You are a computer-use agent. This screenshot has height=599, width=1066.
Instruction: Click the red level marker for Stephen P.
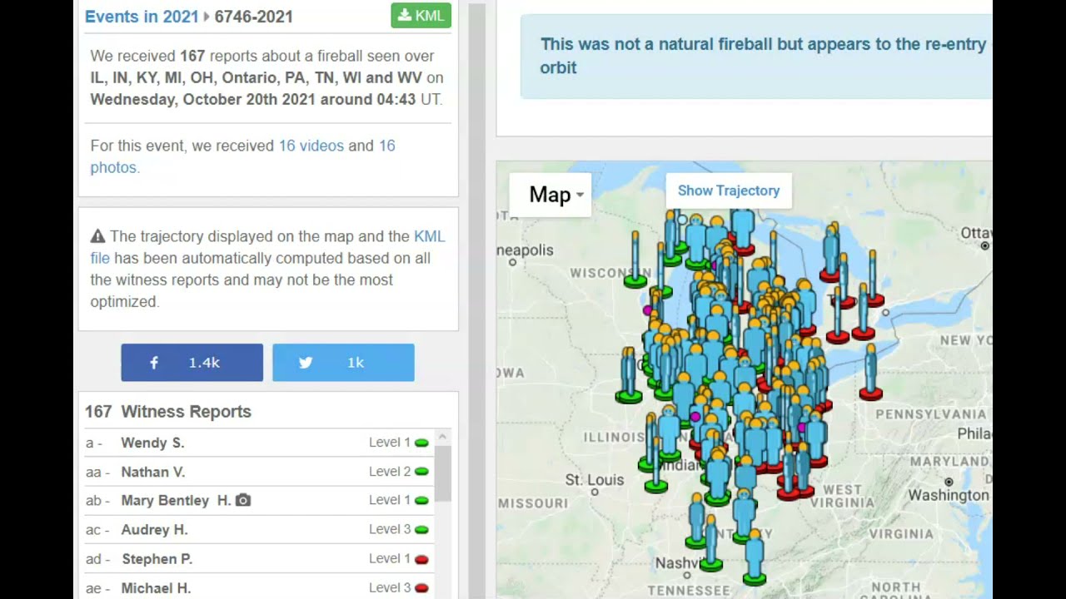tap(421, 559)
